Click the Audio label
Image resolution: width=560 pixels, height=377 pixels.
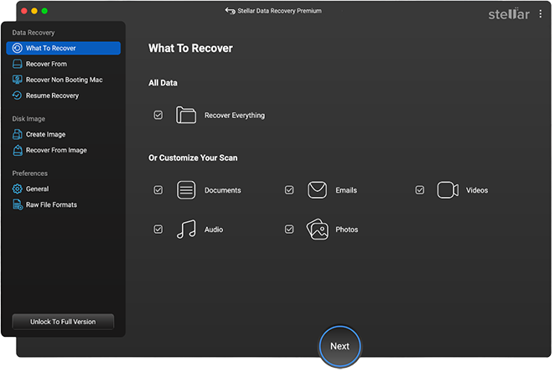point(214,230)
